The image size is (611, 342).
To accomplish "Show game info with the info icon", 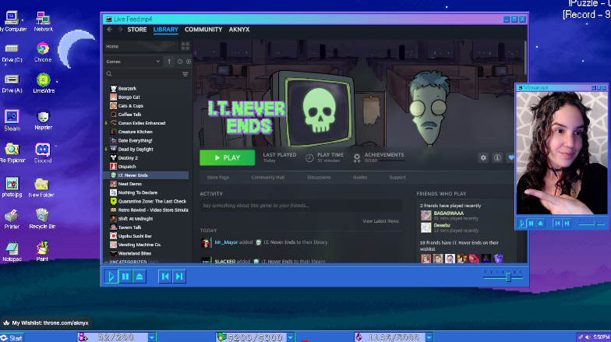I will 497,157.
